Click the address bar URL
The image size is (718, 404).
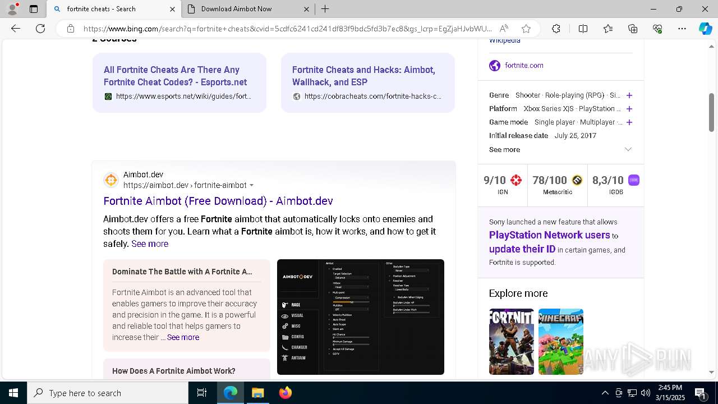(x=287, y=29)
